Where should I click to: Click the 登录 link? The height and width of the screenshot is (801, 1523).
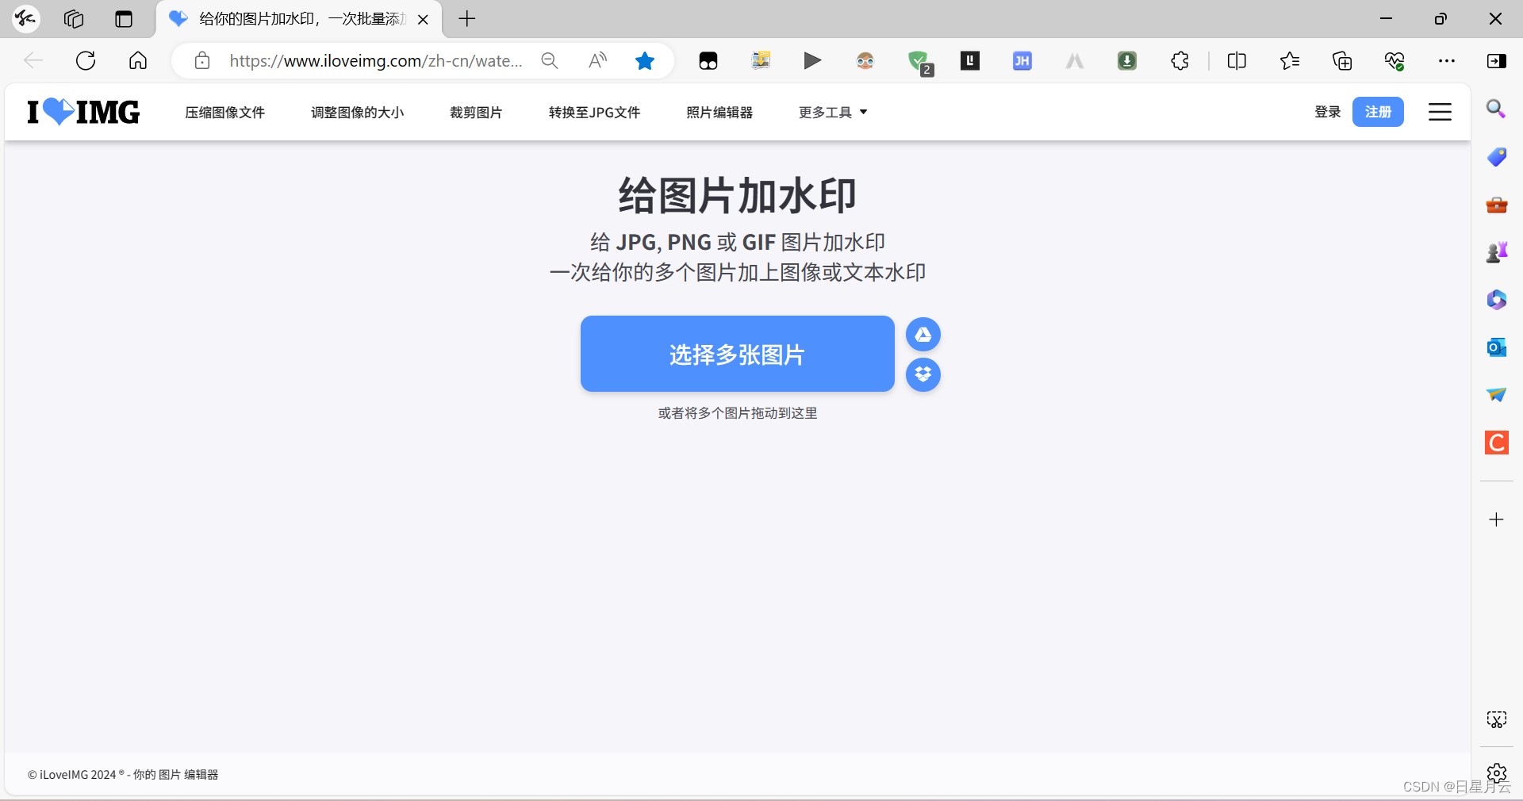point(1327,112)
